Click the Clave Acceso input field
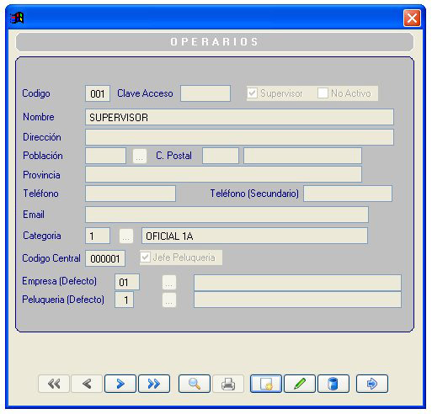The height and width of the screenshot is (414, 432). [x=205, y=93]
